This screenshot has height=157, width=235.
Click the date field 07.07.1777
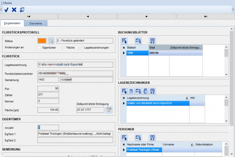(90, 110)
